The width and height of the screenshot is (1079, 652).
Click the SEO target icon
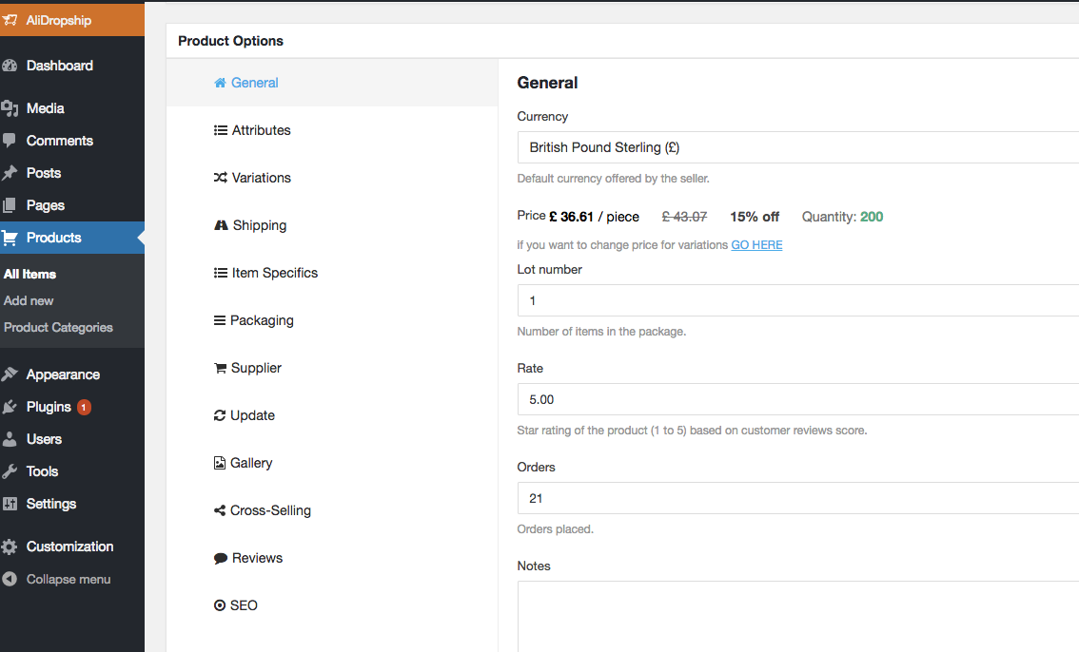(x=220, y=605)
